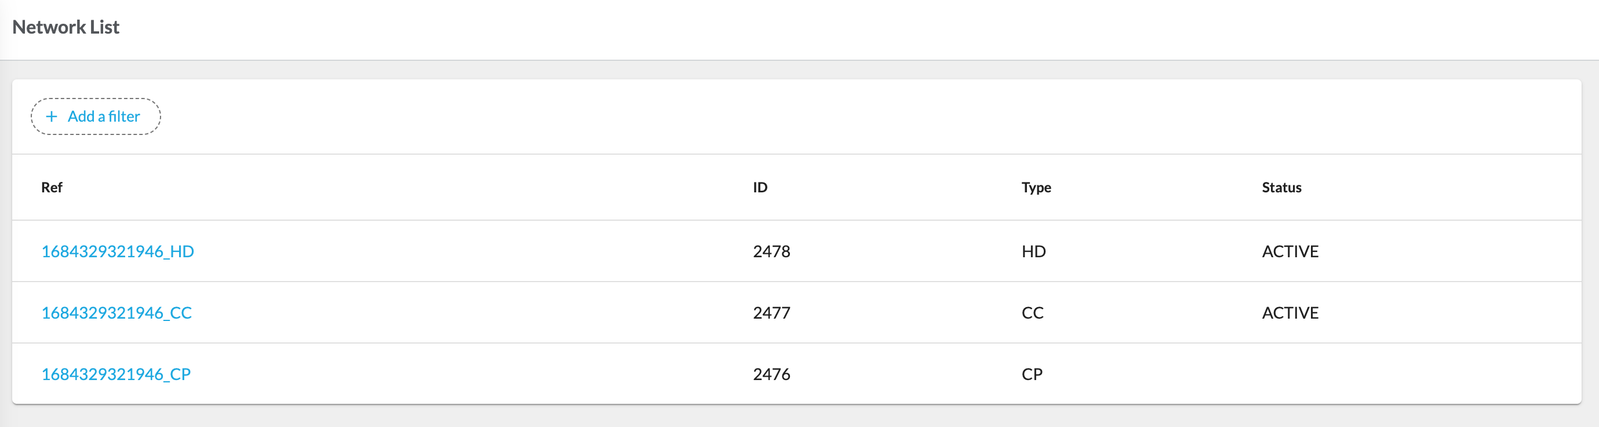This screenshot has width=1599, height=427.
Task: Open network 1684329321946_CC
Action: [116, 312]
